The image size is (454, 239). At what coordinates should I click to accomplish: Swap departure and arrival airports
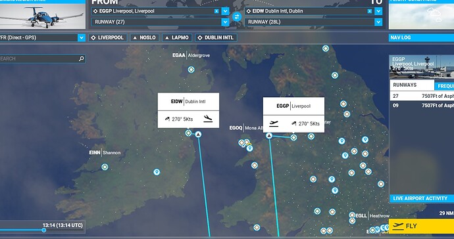pos(237,16)
